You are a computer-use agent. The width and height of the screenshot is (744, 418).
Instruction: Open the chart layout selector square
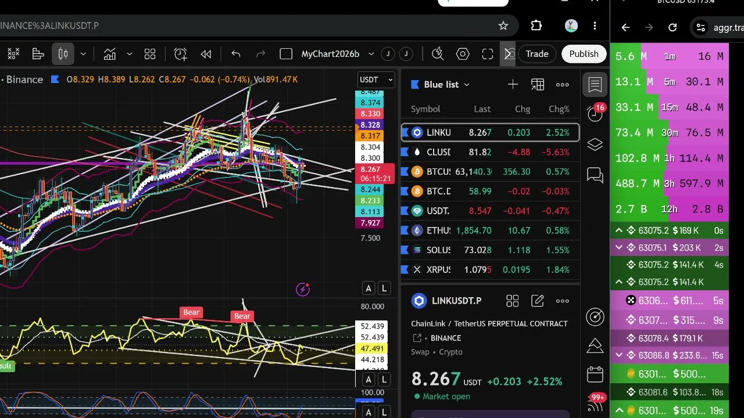click(285, 54)
